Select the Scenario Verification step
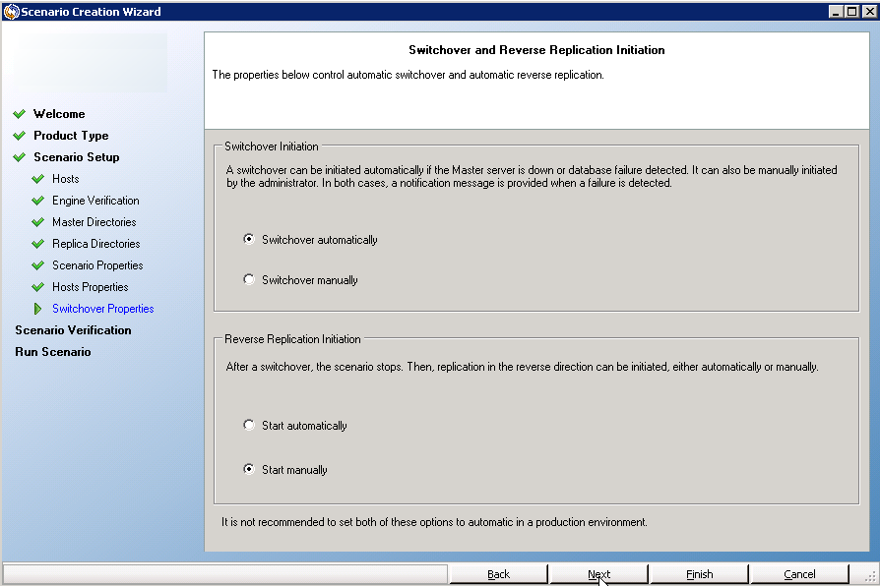 coord(73,330)
